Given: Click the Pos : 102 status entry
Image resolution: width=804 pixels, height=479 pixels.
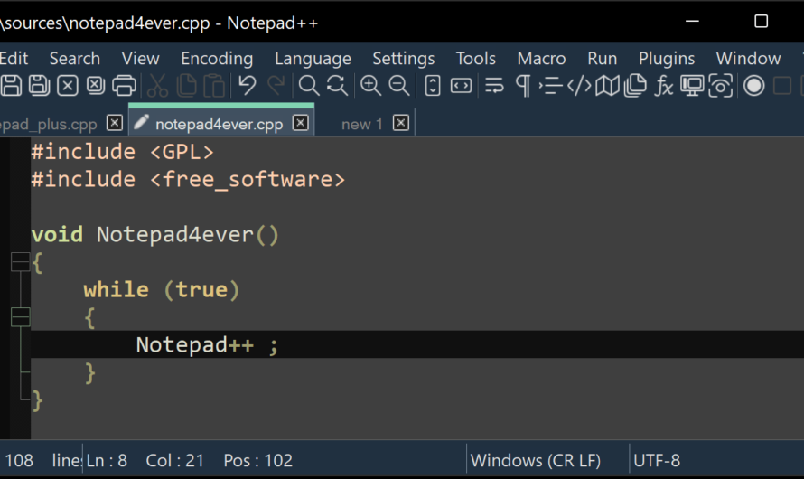Looking at the screenshot, I should (258, 461).
